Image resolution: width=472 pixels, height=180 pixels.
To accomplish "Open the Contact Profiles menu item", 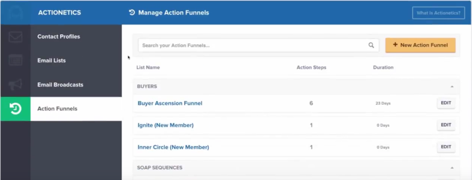I will 59,37.
